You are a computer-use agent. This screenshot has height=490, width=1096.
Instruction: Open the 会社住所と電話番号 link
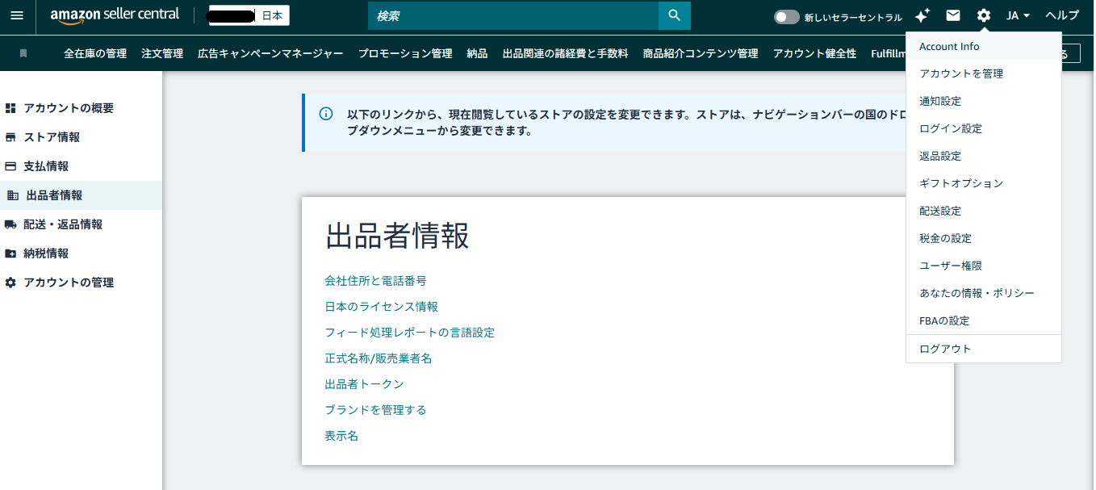coord(375,281)
